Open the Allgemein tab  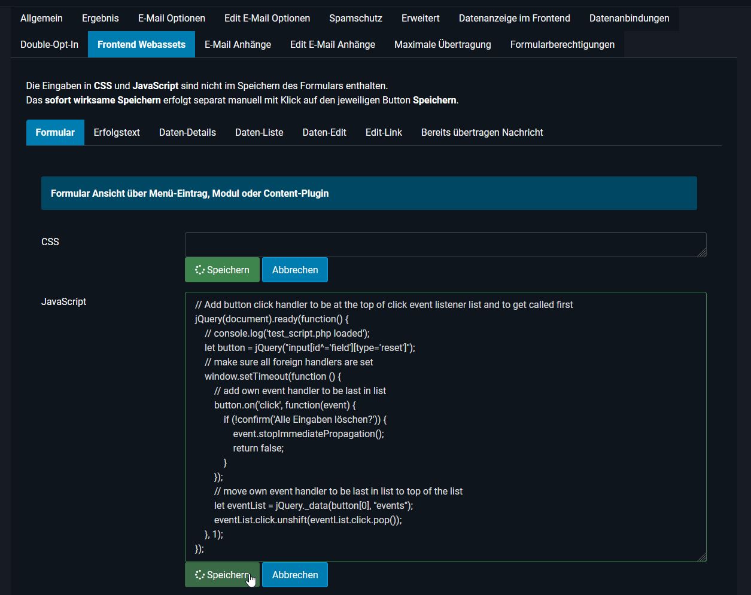[x=41, y=18]
